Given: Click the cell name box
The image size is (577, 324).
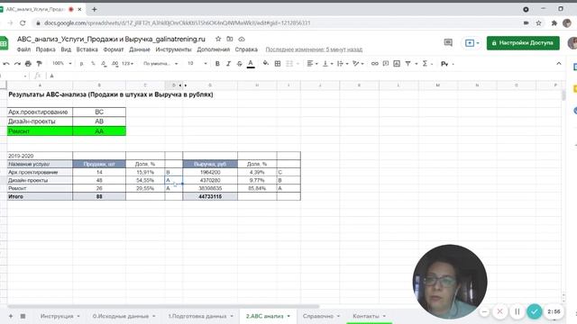Looking at the screenshot, I should click(x=14, y=76).
